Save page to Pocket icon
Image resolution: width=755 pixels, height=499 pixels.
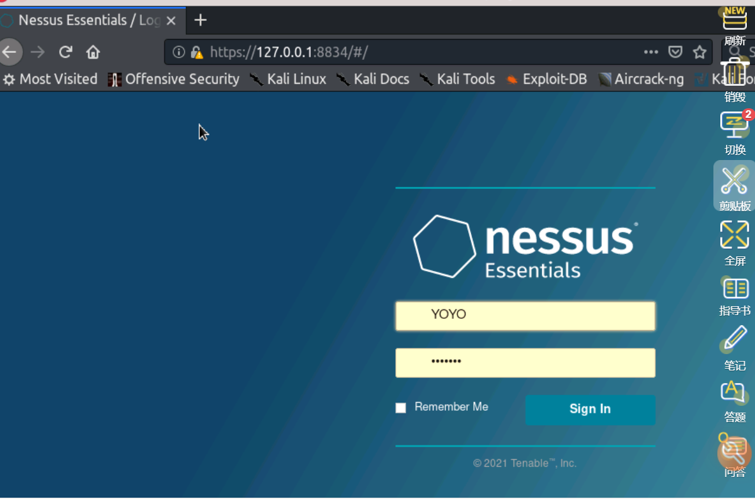tap(675, 52)
